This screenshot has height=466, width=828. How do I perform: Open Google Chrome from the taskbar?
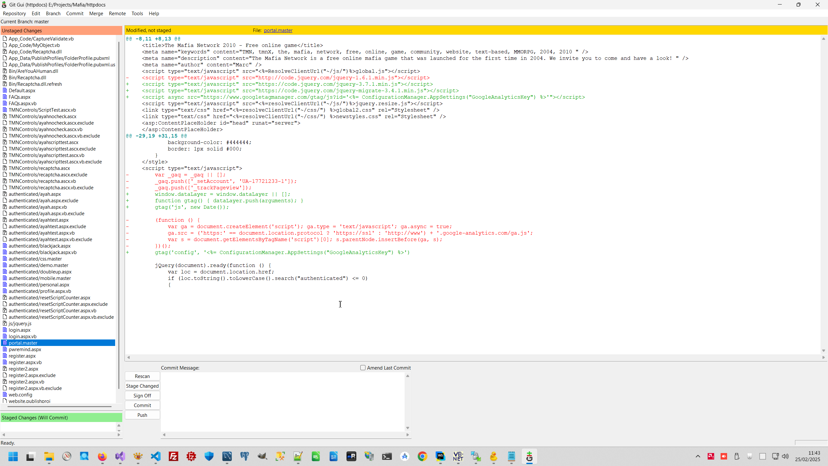pos(422,457)
